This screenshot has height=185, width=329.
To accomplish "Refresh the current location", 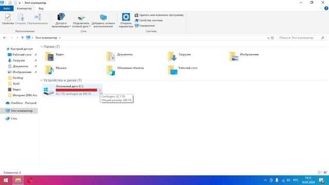I will (x=272, y=38).
